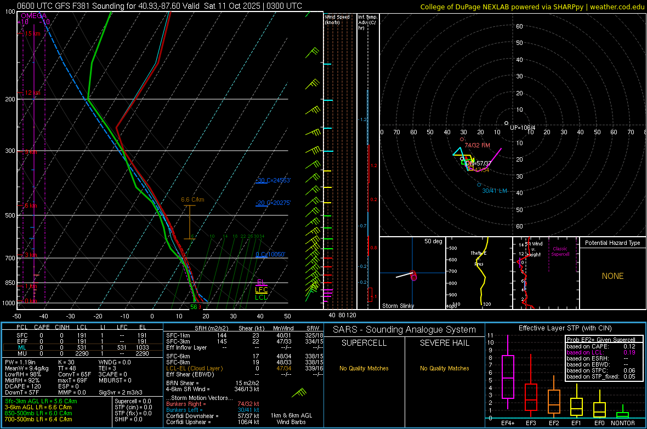The image size is (647, 429).
Task: Click the 0 C=10050' freezing level label
Action: tap(270, 255)
